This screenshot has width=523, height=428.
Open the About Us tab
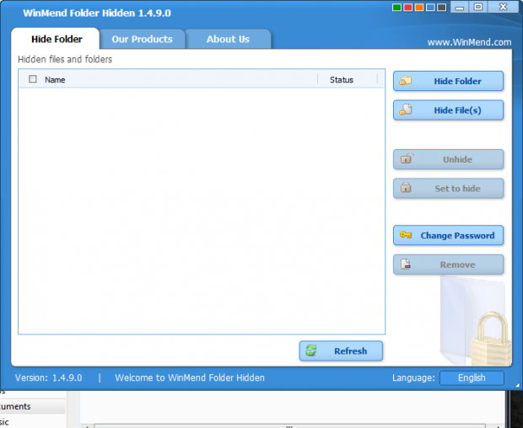click(228, 39)
